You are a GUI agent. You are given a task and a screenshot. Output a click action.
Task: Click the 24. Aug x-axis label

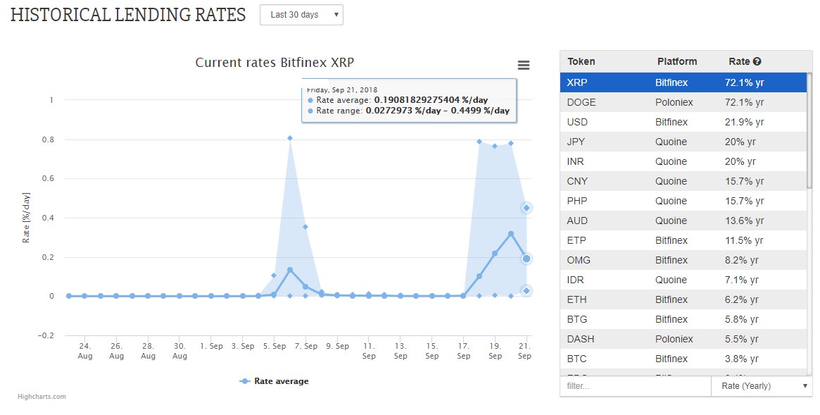pyautogui.click(x=84, y=351)
